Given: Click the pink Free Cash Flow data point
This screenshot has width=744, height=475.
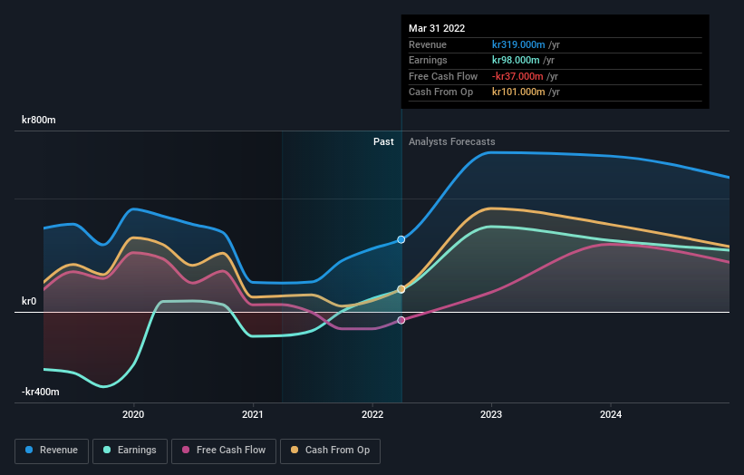Looking at the screenshot, I should click(401, 320).
